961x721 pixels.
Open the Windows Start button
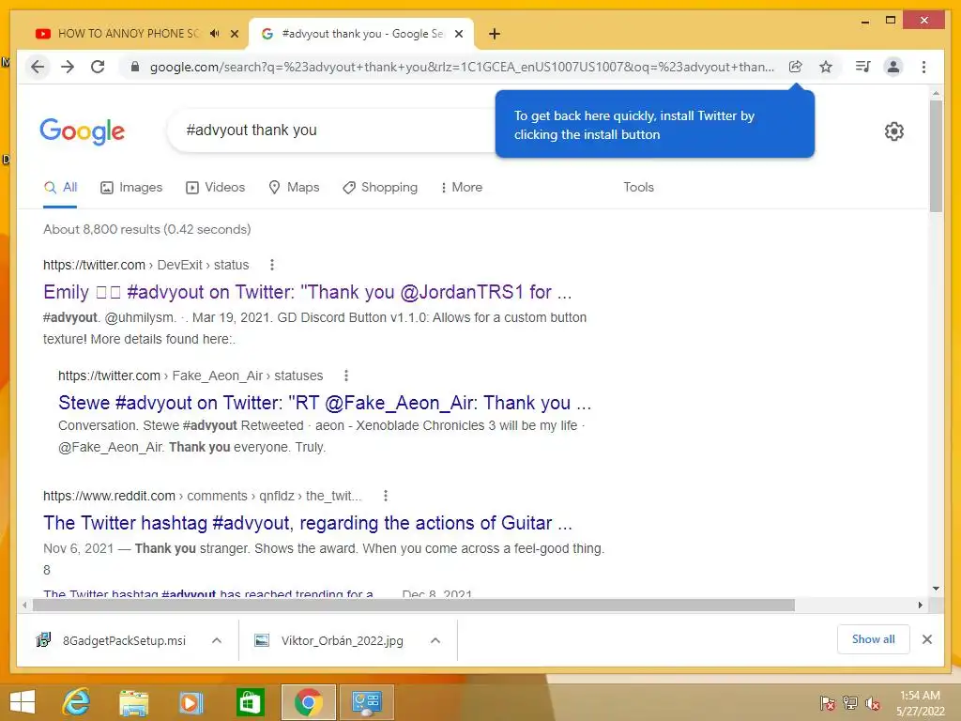point(23,702)
